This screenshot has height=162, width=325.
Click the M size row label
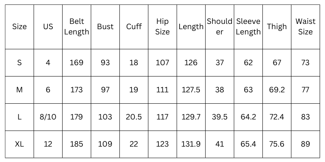click(x=19, y=90)
